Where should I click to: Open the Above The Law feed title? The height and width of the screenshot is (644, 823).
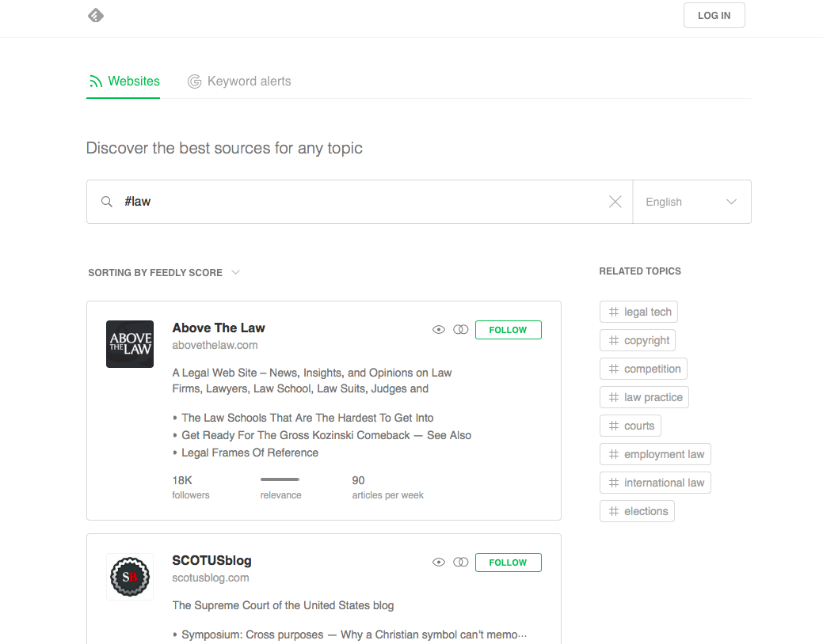(x=219, y=328)
